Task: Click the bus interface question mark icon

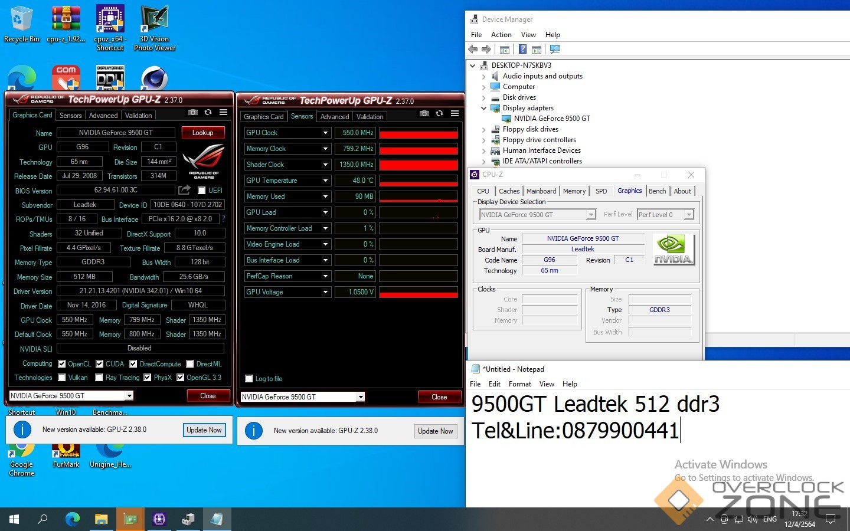Action: point(223,219)
